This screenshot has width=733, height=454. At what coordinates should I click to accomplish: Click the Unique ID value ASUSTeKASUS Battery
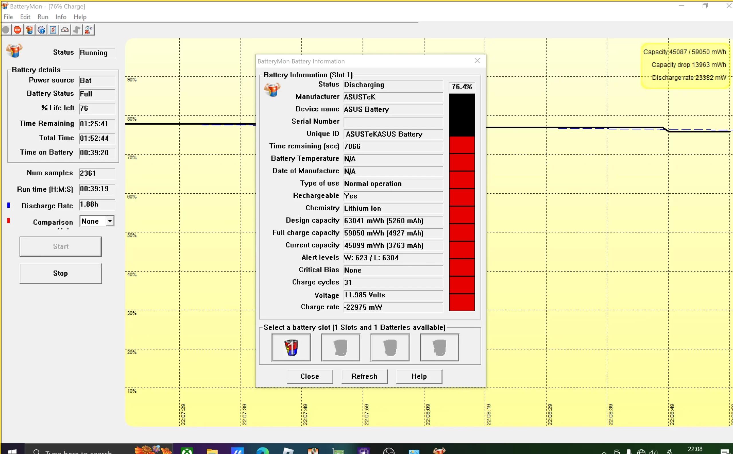(x=393, y=134)
